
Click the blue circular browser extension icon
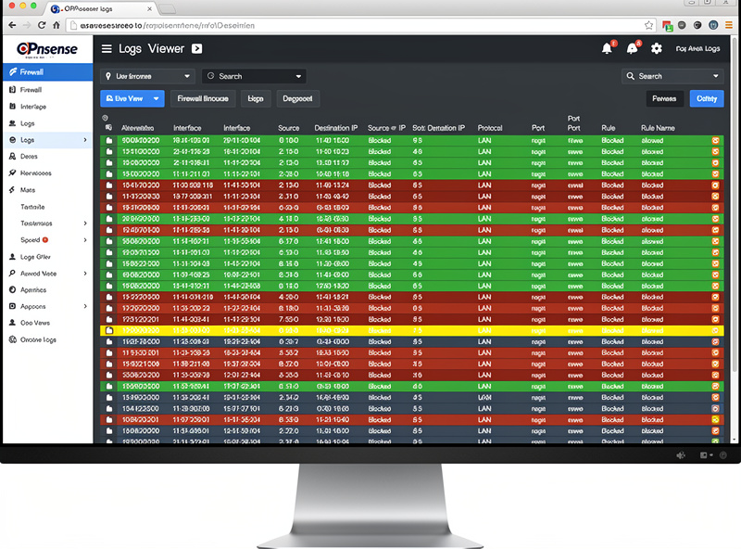coord(713,25)
